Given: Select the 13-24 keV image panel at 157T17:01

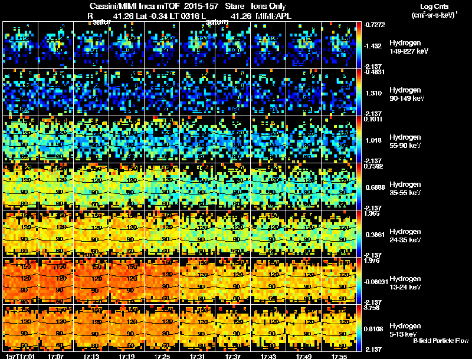Looking at the screenshot, I should coord(21,281).
